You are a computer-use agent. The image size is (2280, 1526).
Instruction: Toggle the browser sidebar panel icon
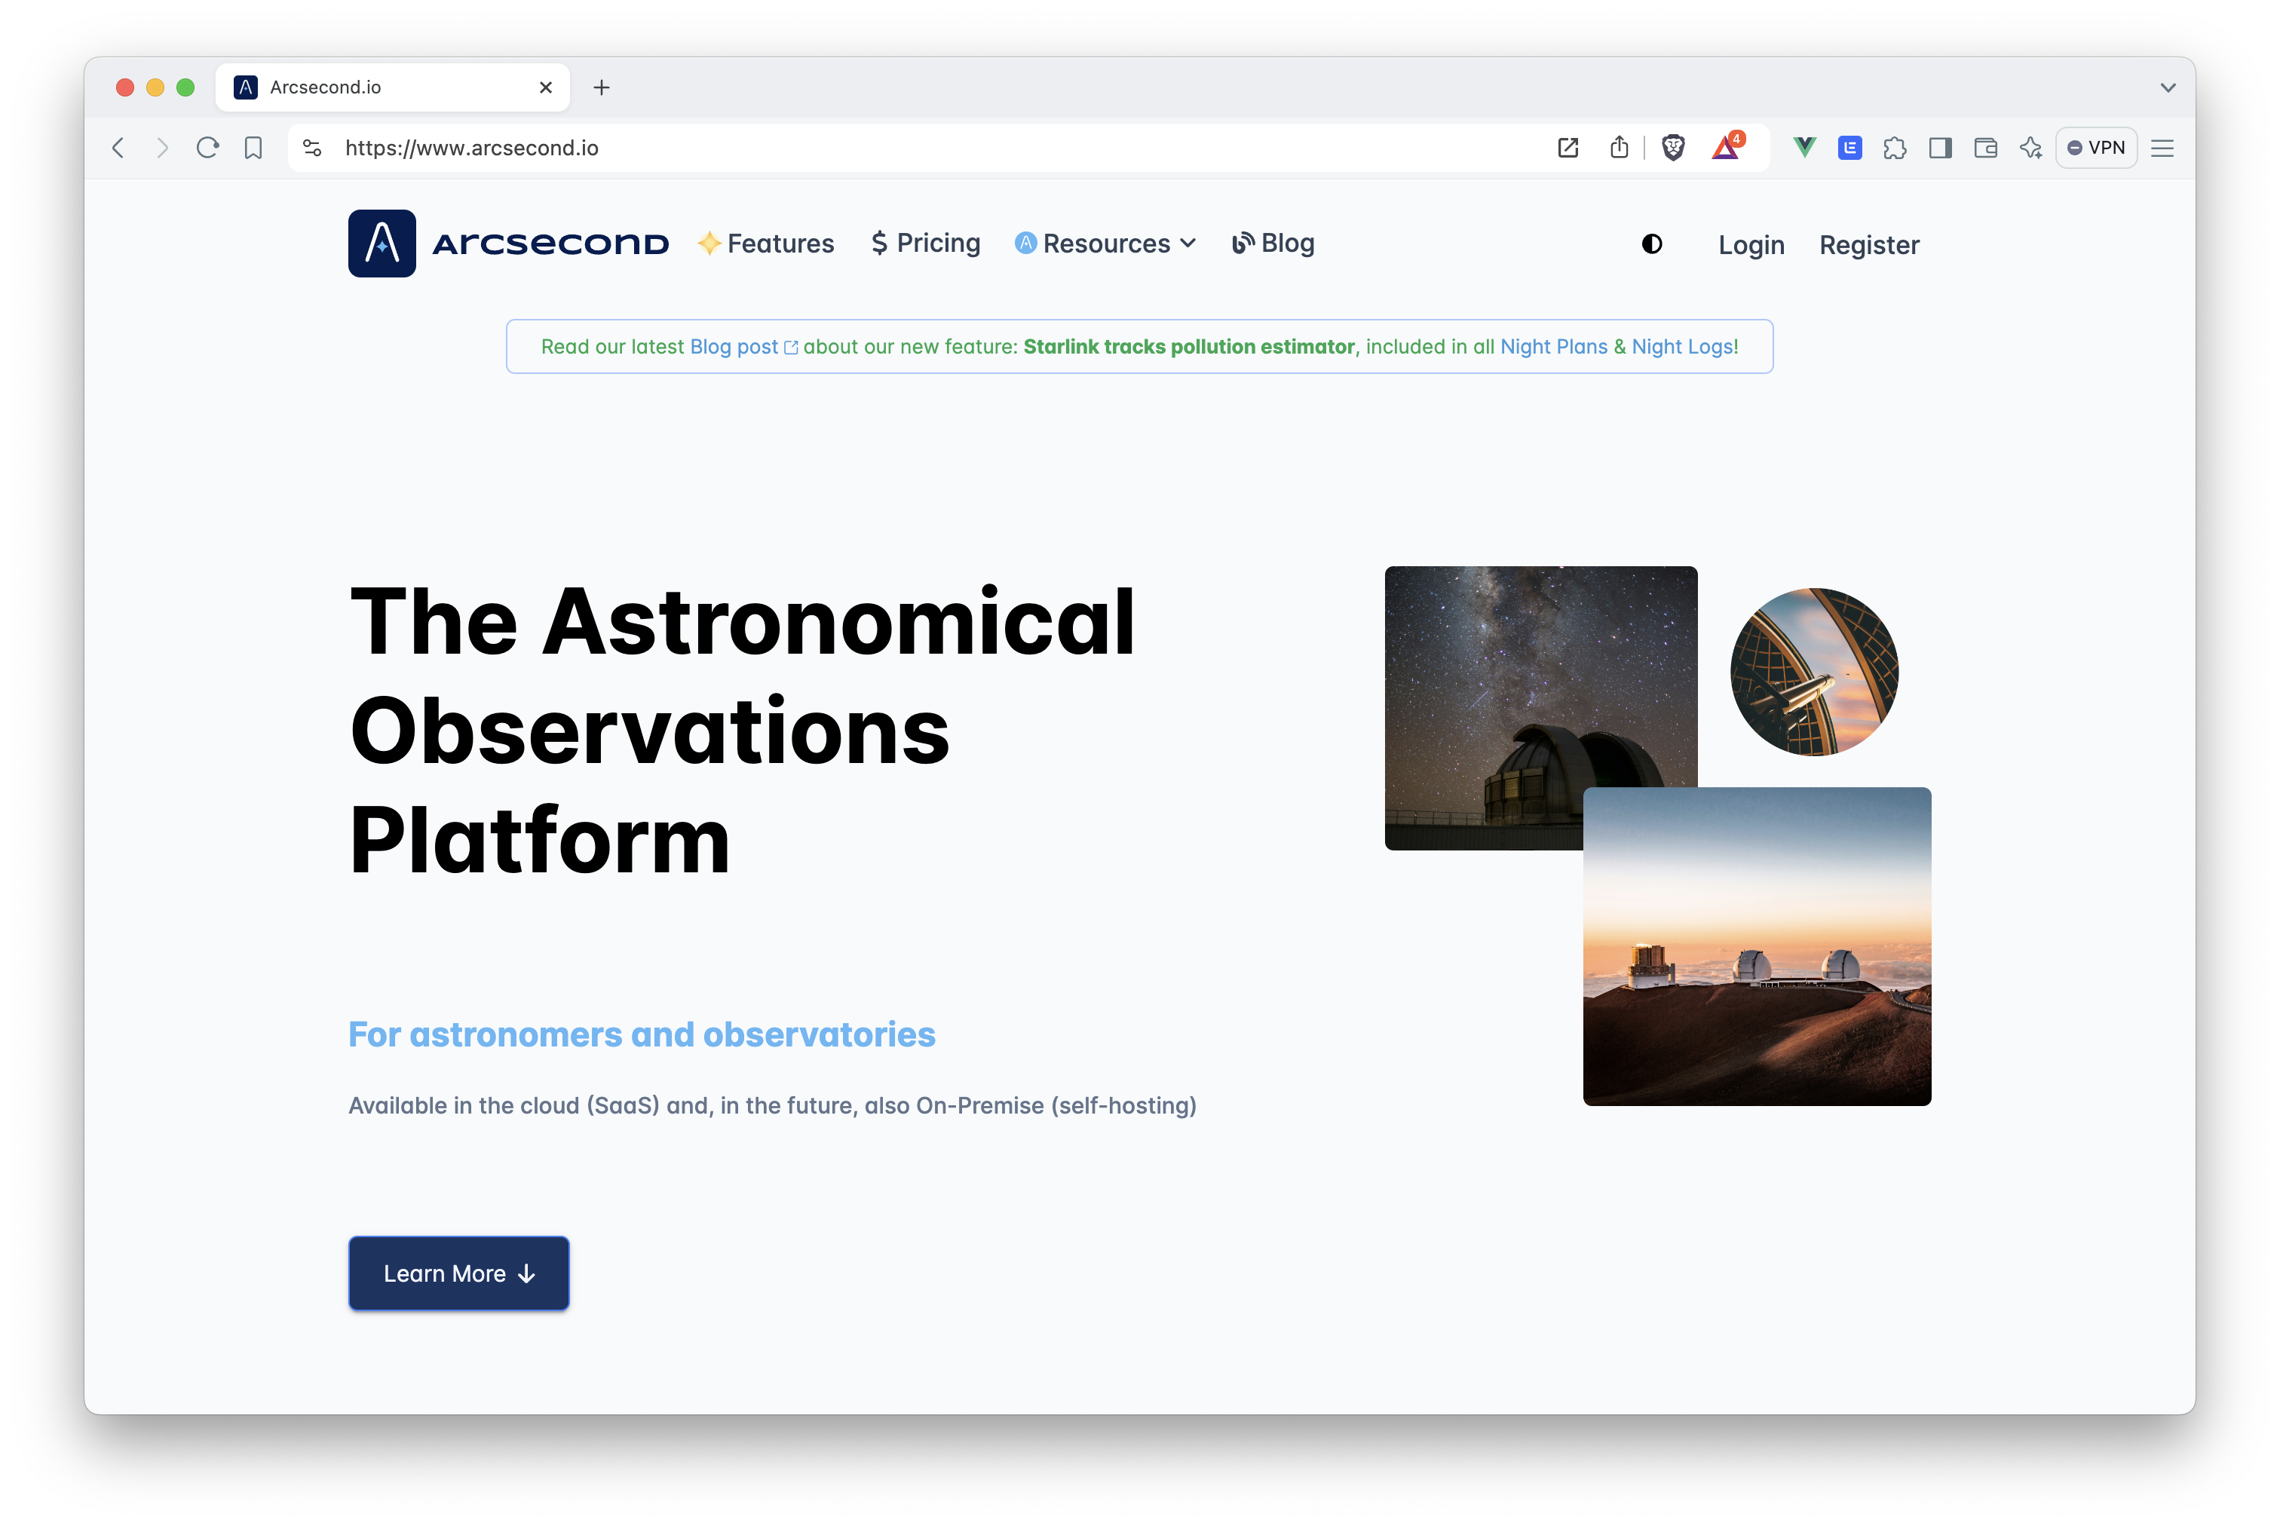tap(1941, 148)
